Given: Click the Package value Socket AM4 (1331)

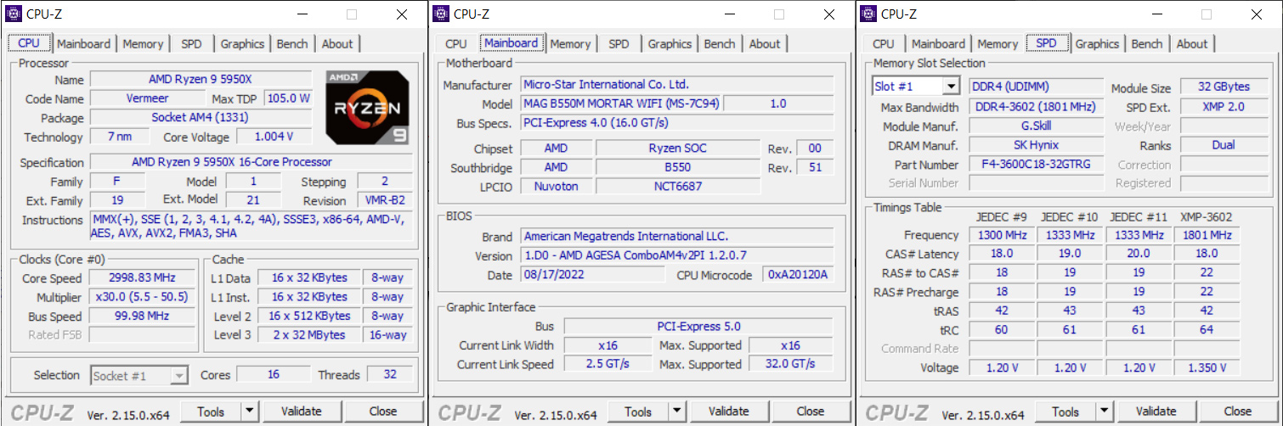Looking at the screenshot, I should click(x=201, y=118).
